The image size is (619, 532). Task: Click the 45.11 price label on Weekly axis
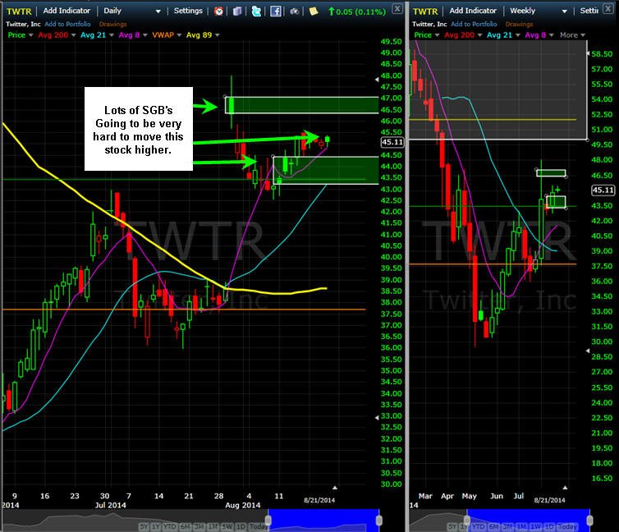603,190
